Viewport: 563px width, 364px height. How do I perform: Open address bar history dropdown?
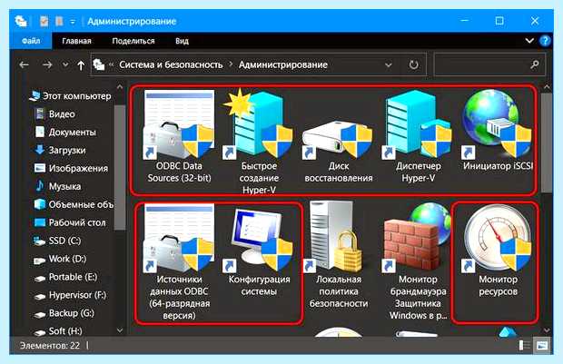pos(388,65)
